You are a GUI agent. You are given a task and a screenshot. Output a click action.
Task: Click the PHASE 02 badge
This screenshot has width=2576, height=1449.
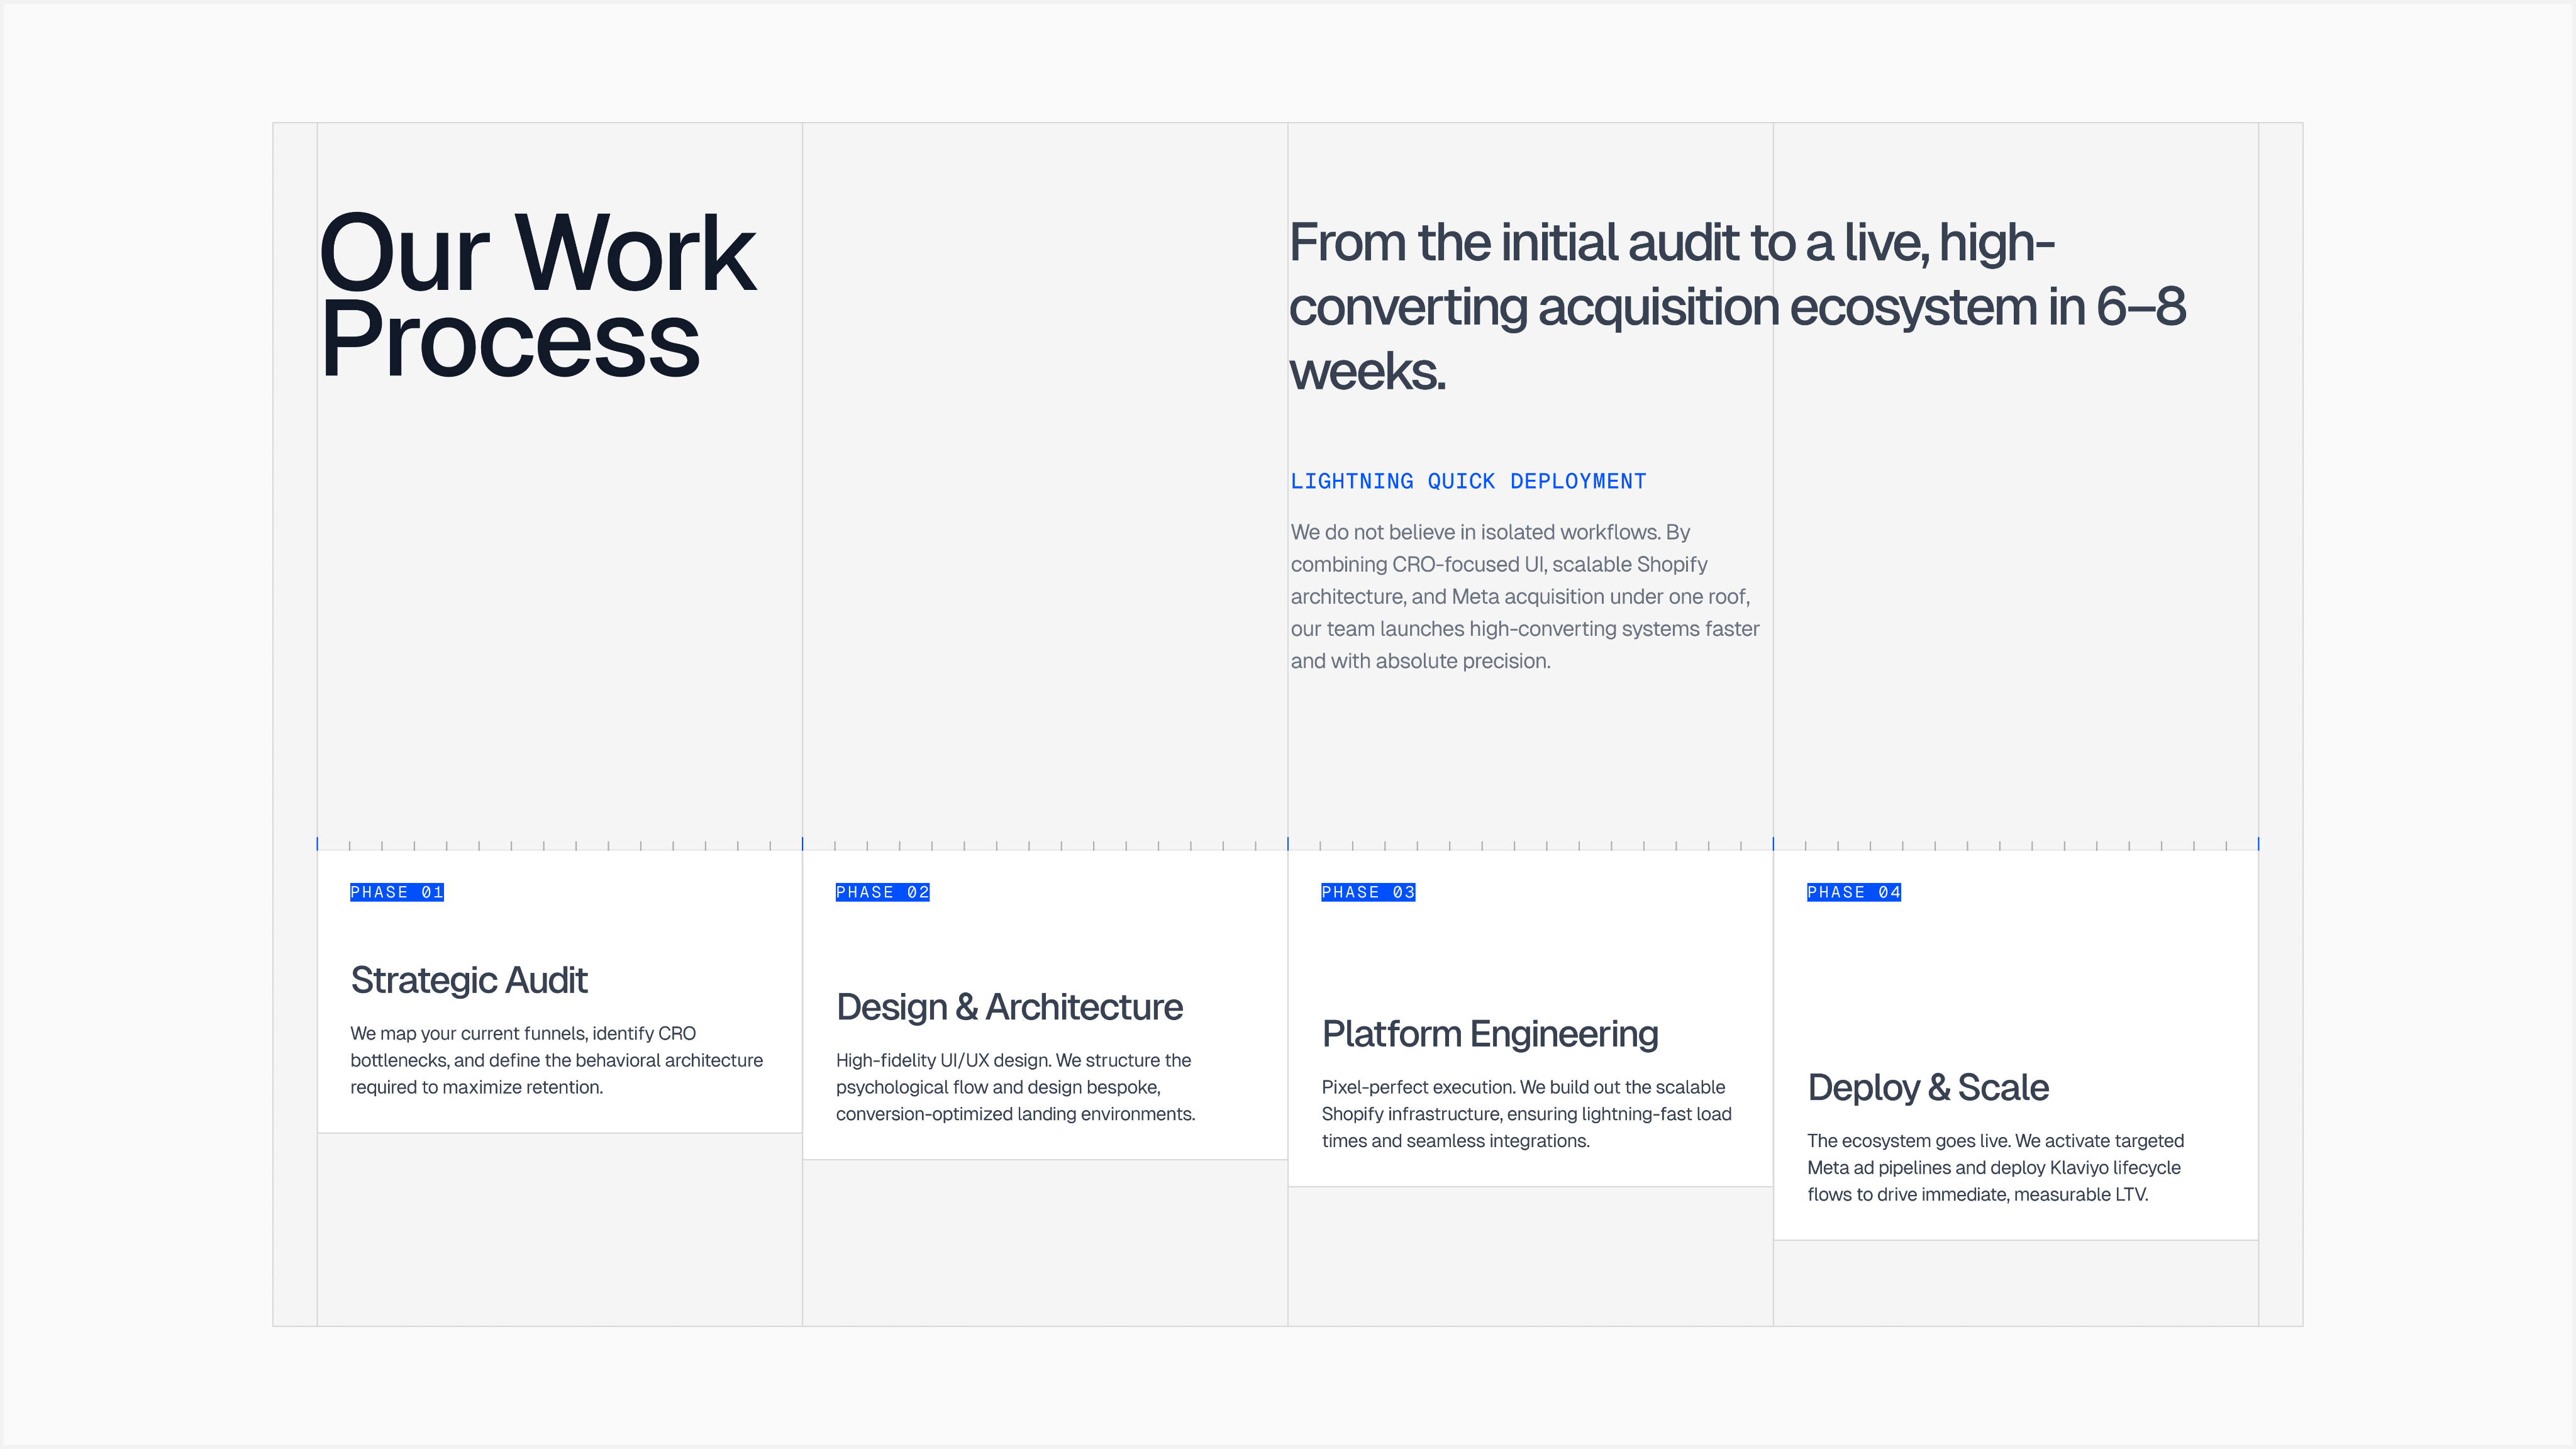pos(882,892)
